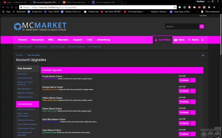222x138 pixels.
Task: Open the Alerts dropdown
Action: (x=193, y=40)
